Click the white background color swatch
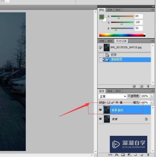This screenshot has height=157, width=156. coord(105,20)
